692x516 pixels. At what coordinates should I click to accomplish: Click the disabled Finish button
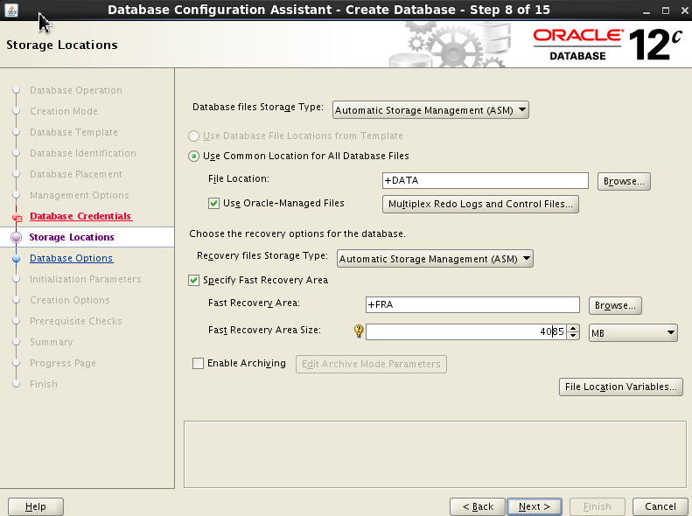click(x=598, y=506)
